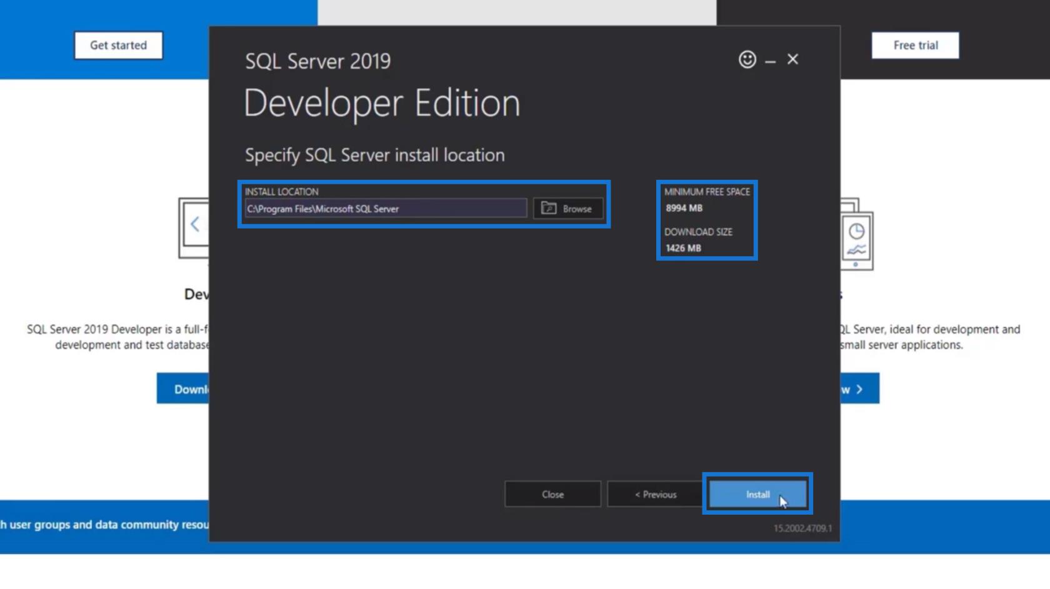Click the Developer Edition title
Image resolution: width=1050 pixels, height=589 pixels.
pyautogui.click(x=382, y=103)
